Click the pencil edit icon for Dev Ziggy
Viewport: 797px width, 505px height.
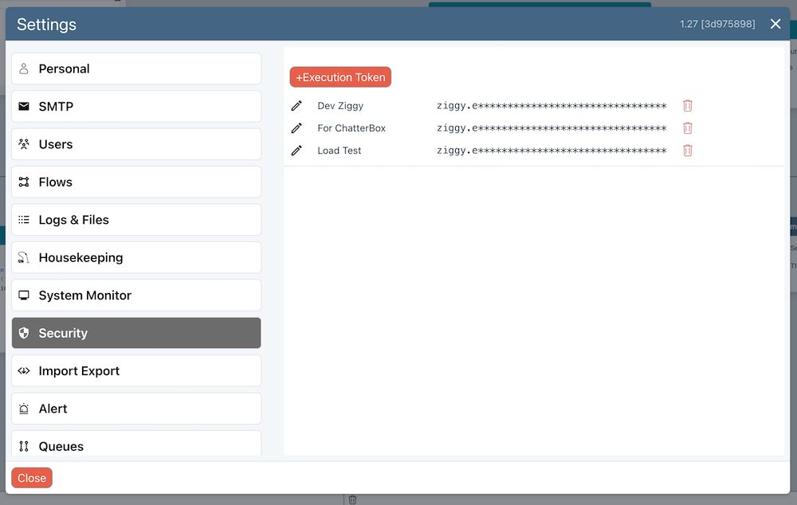pos(296,106)
